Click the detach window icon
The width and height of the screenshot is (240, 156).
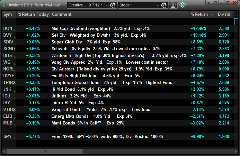[215, 2]
